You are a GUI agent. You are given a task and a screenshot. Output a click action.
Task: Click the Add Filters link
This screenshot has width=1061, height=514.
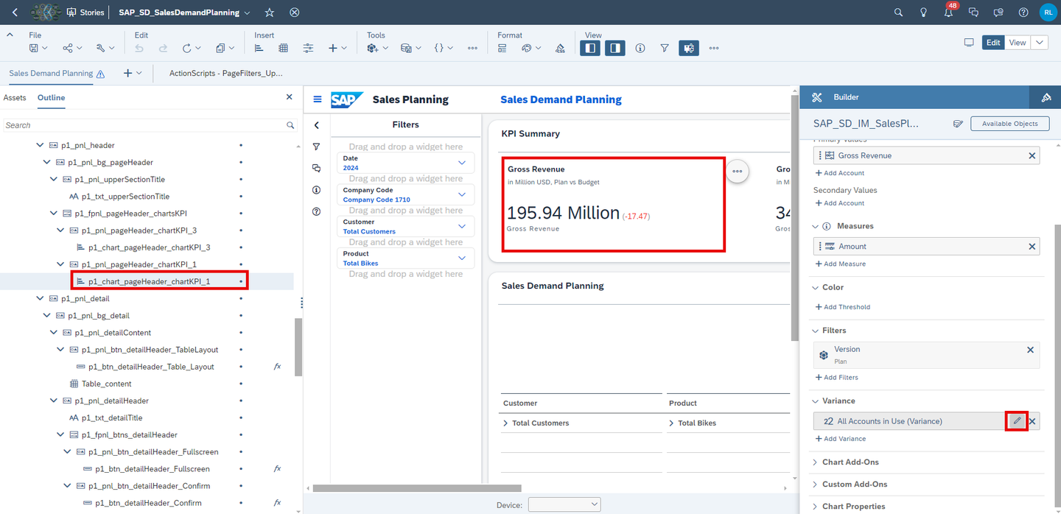click(837, 377)
